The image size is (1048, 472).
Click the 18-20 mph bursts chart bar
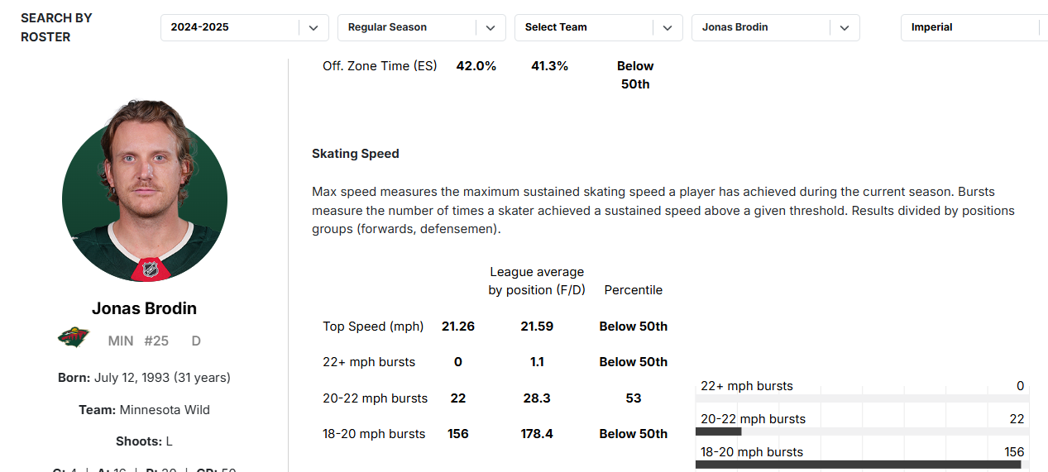(x=858, y=465)
